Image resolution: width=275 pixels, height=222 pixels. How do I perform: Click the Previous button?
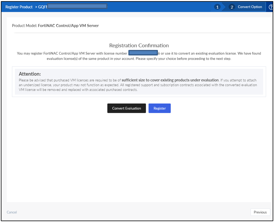pyautogui.click(x=260, y=212)
